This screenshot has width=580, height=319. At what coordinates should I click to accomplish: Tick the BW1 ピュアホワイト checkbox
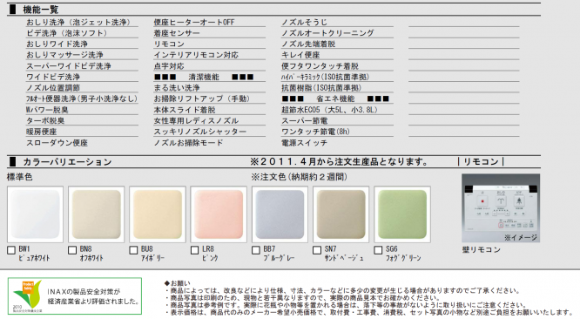coord(11,250)
